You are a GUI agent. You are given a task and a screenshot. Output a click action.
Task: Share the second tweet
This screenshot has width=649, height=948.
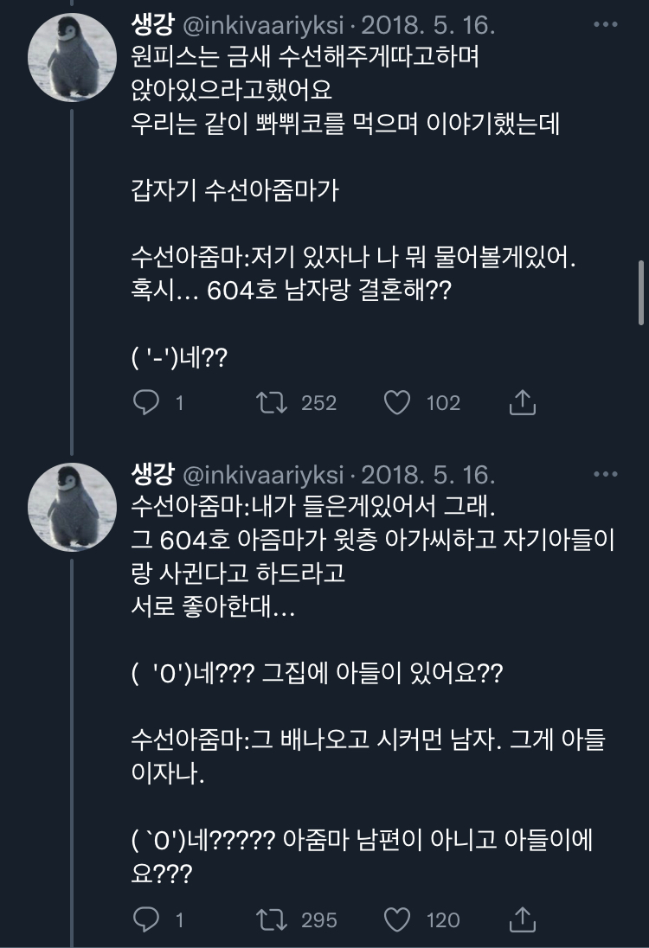pos(524,919)
